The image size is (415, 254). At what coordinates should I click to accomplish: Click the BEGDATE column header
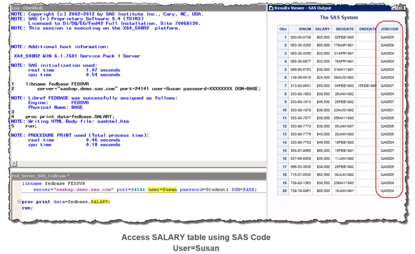(x=344, y=29)
